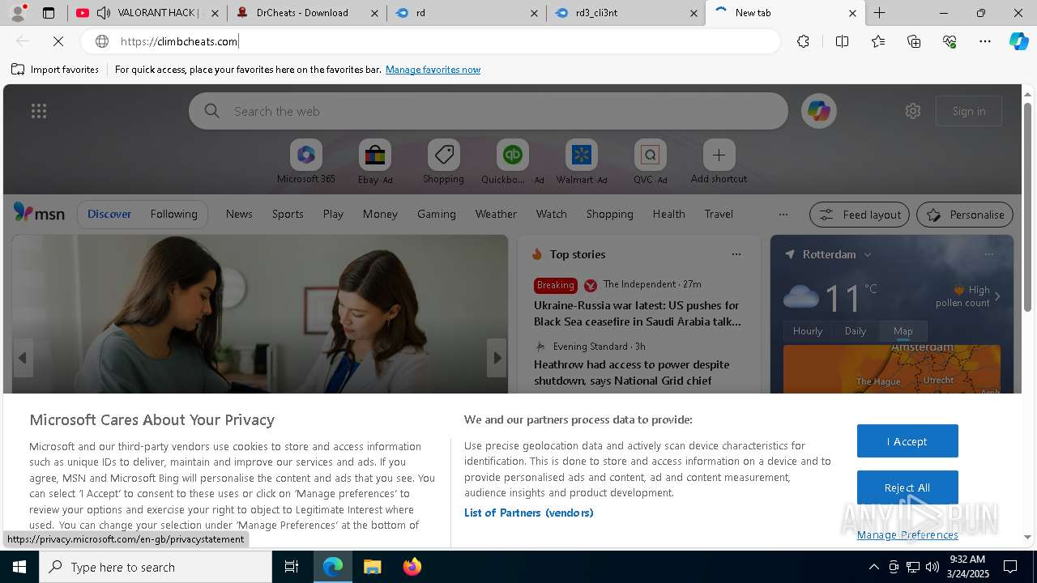Expand Rotterdam location dropdown
Image resolution: width=1037 pixels, height=583 pixels.
point(867,254)
